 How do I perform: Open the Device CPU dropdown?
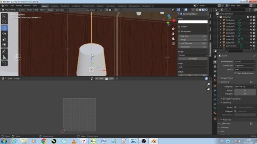245,70
